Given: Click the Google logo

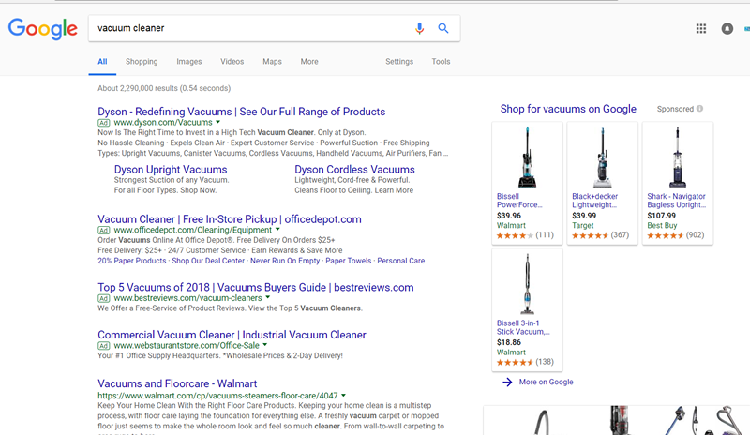Looking at the screenshot, I should pyautogui.click(x=42, y=29).
